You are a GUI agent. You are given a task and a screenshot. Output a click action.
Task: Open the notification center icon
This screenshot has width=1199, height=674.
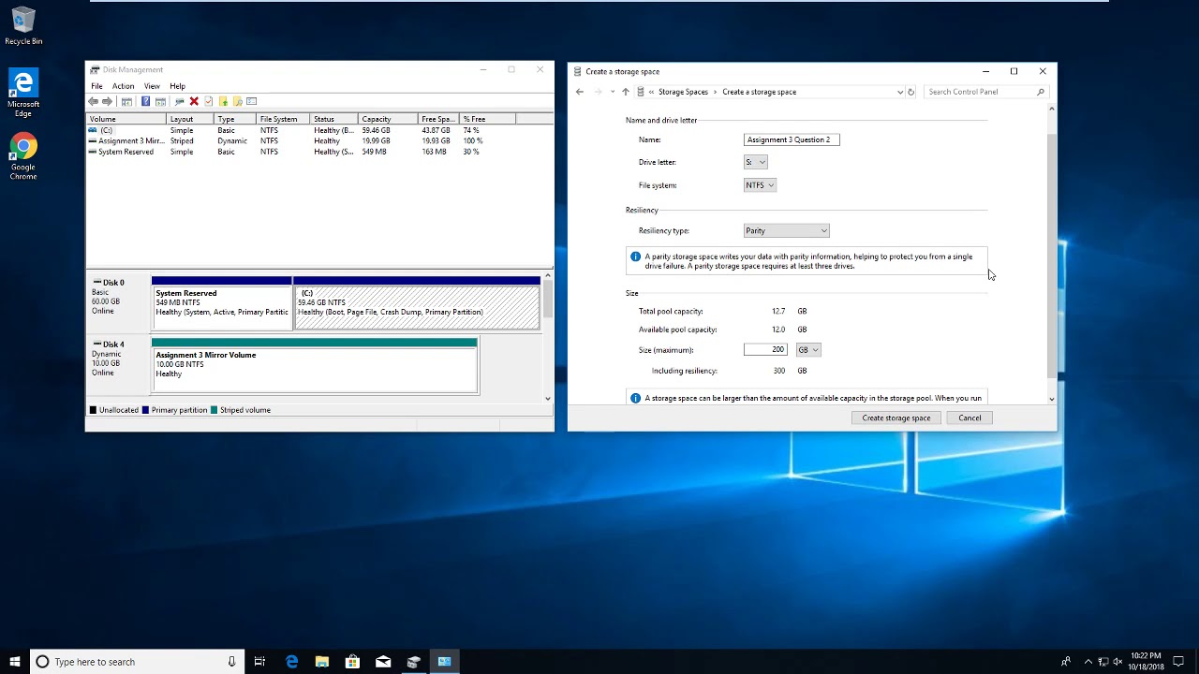coord(1178,662)
